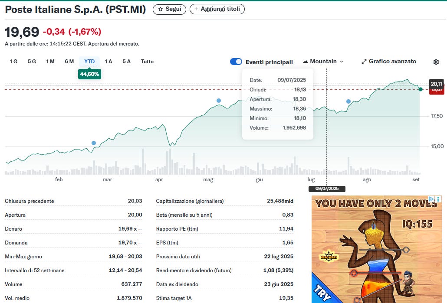Click the tooltip Volume value 1.952.698
The image size is (447, 303).
tap(294, 128)
